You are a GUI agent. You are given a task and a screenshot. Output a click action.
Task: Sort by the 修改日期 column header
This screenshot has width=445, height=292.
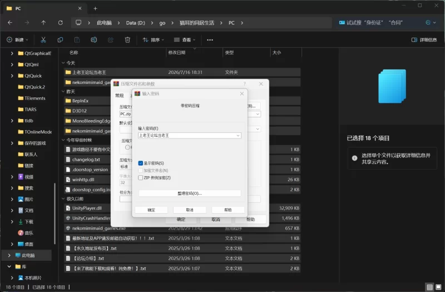[176, 52]
